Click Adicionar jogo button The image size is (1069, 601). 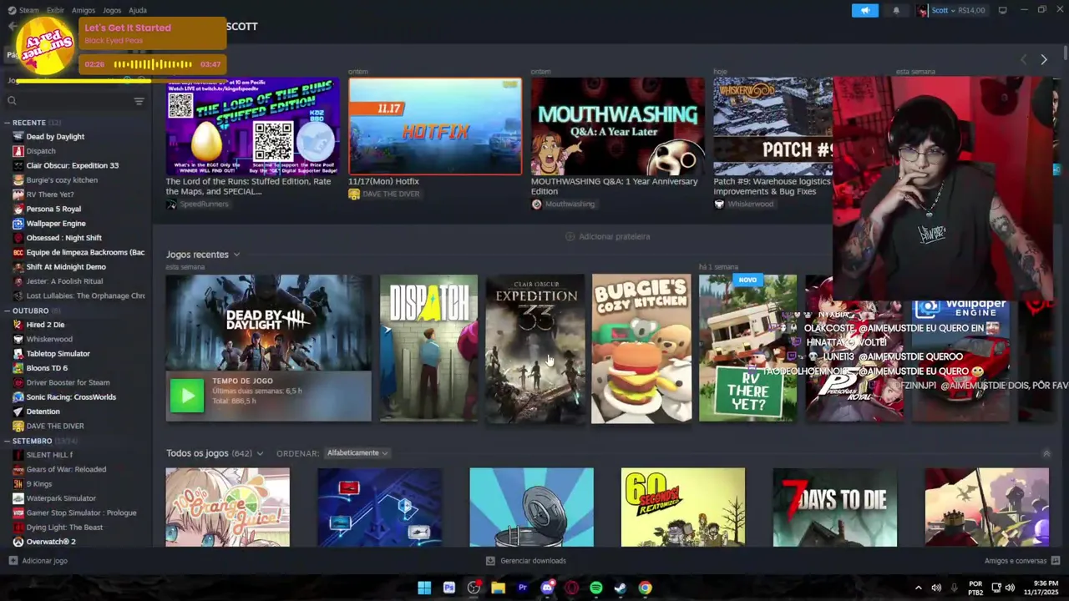click(38, 561)
